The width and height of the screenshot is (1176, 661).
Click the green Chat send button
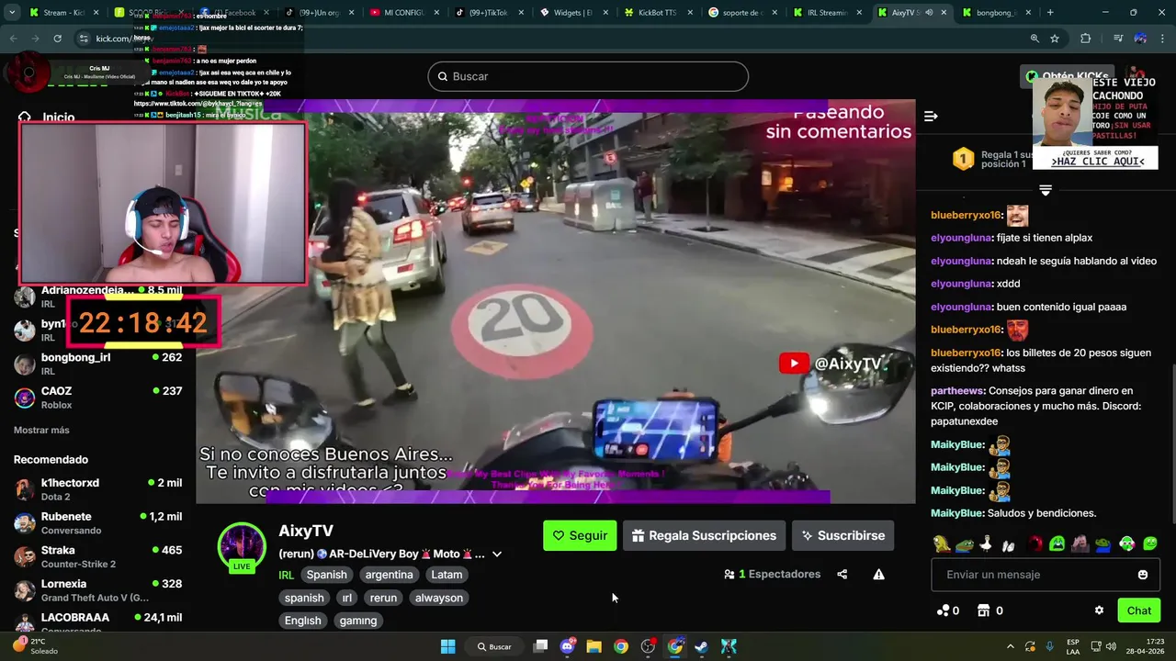[x=1139, y=611]
